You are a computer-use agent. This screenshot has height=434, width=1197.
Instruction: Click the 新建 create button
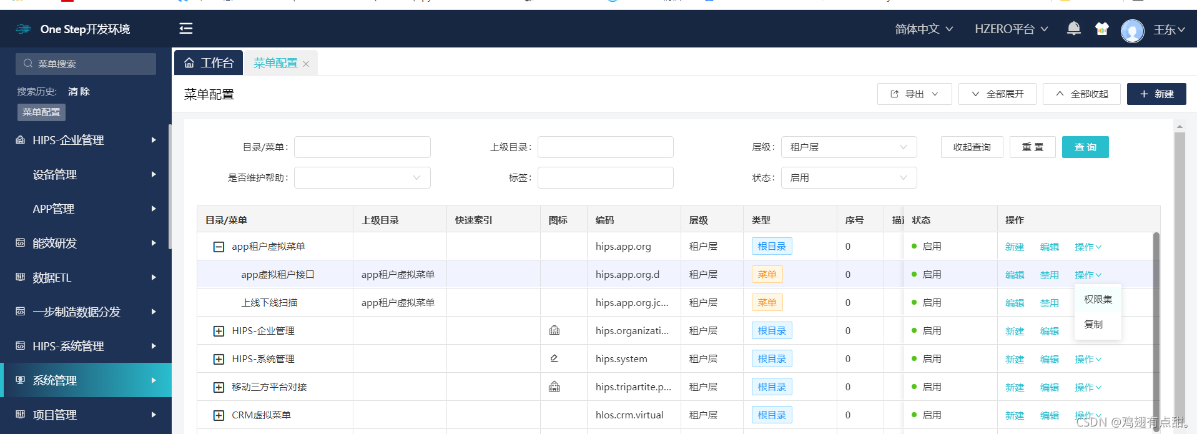pyautogui.click(x=1156, y=94)
